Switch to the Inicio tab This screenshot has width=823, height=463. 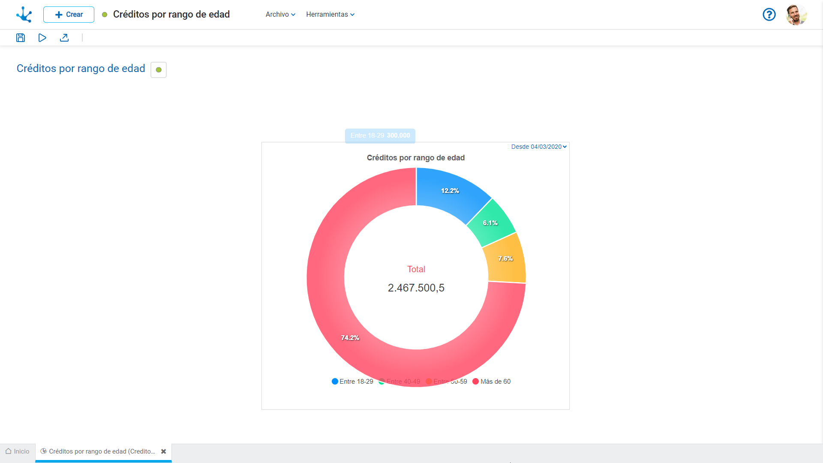pyautogui.click(x=18, y=451)
